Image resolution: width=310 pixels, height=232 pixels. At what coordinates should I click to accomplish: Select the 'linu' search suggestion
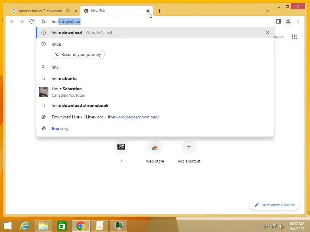[155, 67]
